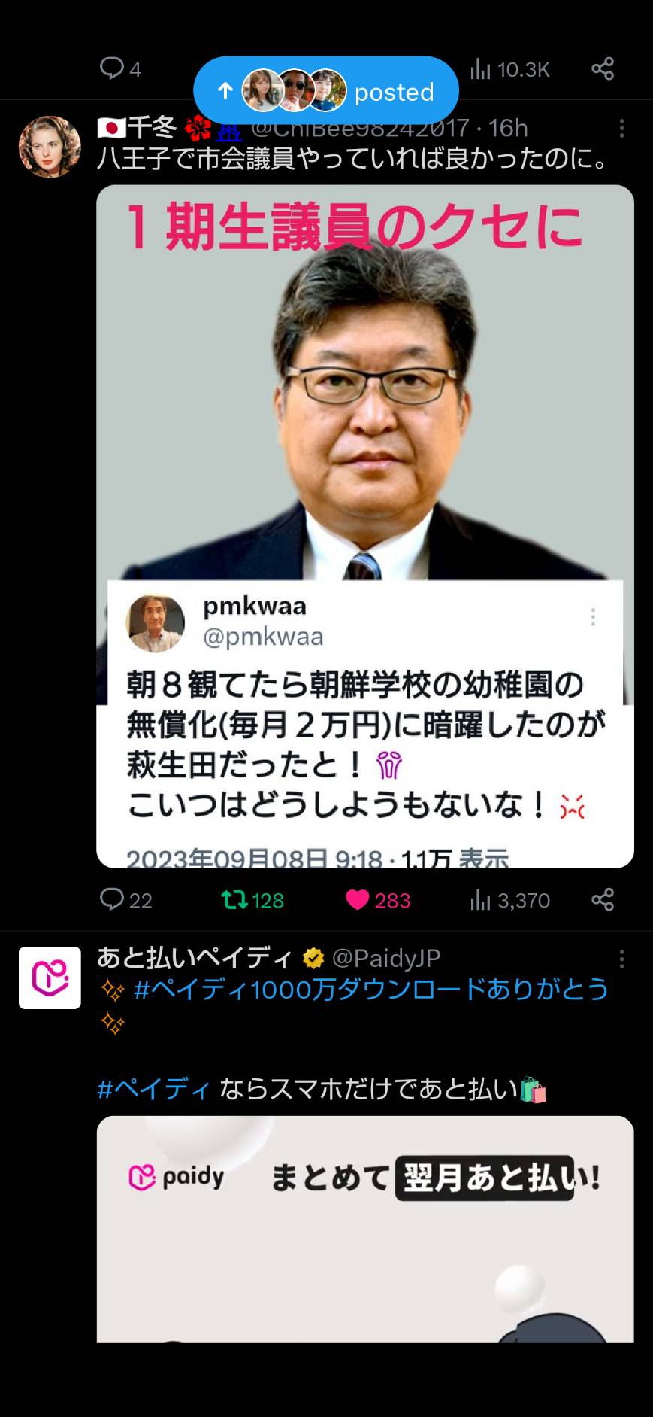
Task: Open Paidy profile logo avatar
Action: coord(50,978)
